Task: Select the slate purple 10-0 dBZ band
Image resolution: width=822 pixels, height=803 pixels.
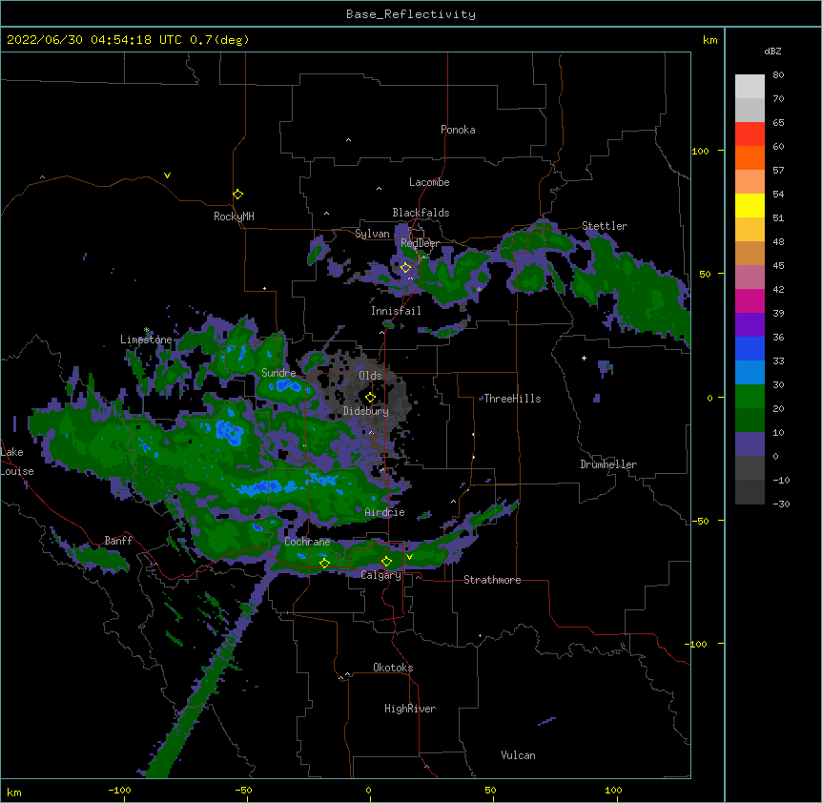Action: click(x=750, y=444)
